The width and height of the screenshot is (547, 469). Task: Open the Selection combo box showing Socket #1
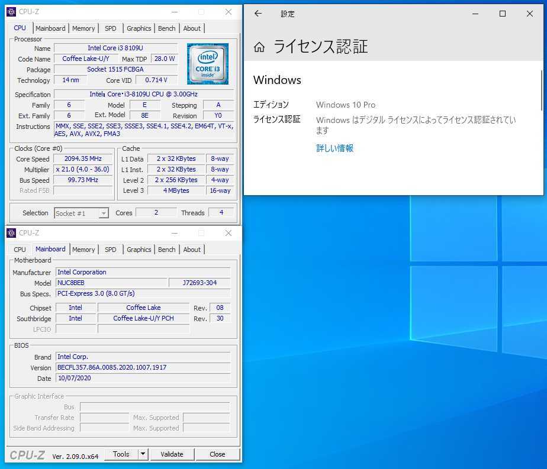(82, 213)
